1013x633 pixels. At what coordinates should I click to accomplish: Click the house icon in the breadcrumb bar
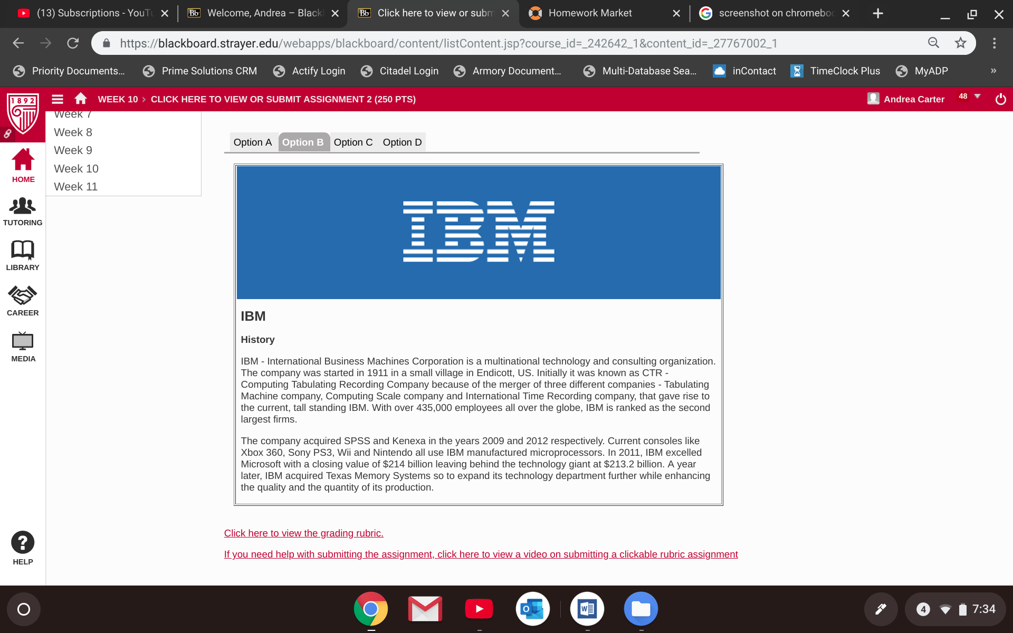[x=81, y=99]
